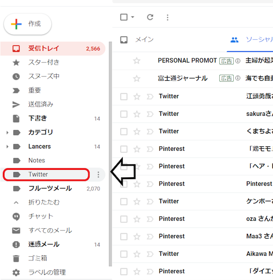Mark the sakura Twitter email as important
The height and width of the screenshot is (280, 273).
click(150, 114)
